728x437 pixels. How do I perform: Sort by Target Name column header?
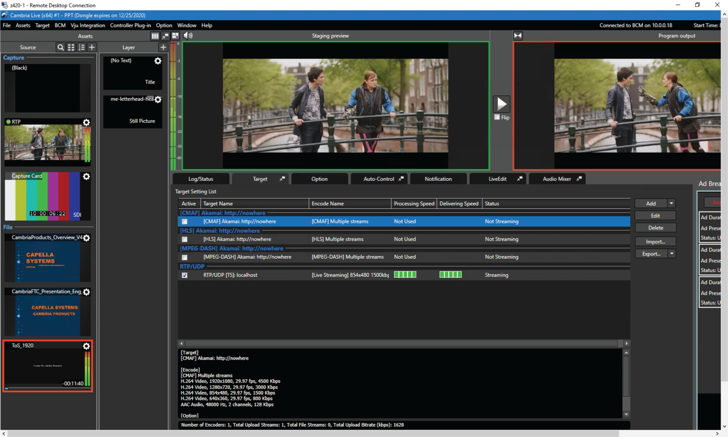coord(255,203)
